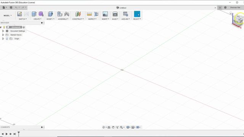
Task: Select the Extrude tool icon
Action: (x=34, y=14)
